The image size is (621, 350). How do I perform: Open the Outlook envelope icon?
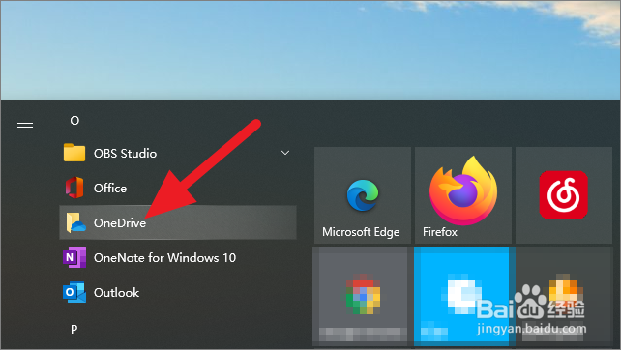click(x=74, y=292)
